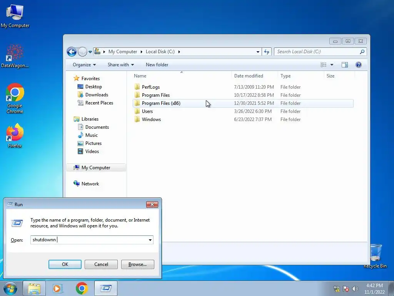The image size is (394, 296).
Task: Select the Users folder
Action: 147,111
